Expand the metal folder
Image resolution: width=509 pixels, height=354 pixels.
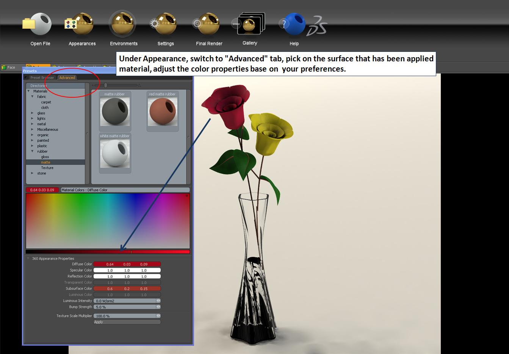click(x=32, y=124)
